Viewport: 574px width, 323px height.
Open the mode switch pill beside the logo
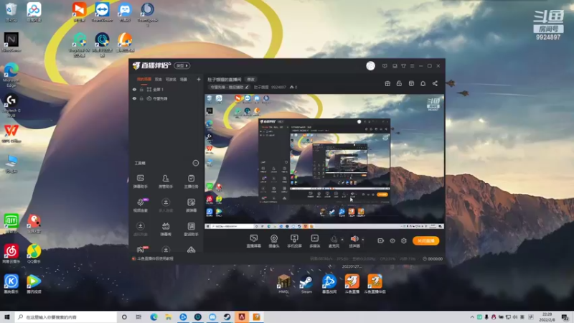(182, 65)
